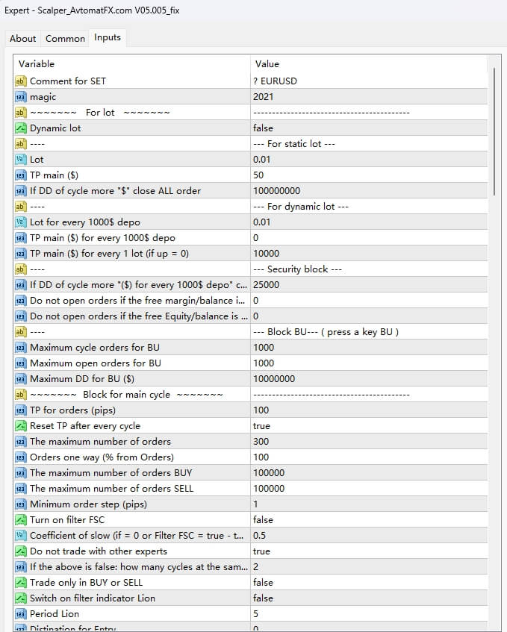The image size is (507, 632).
Task: Select the 'Do not open orders if the free margin/balance' row
Action: 250,301
